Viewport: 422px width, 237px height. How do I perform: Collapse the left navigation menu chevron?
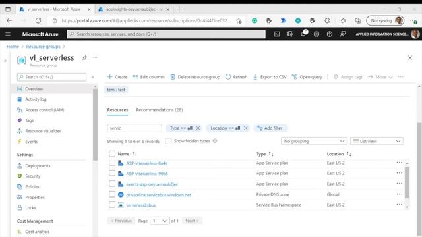(92, 77)
